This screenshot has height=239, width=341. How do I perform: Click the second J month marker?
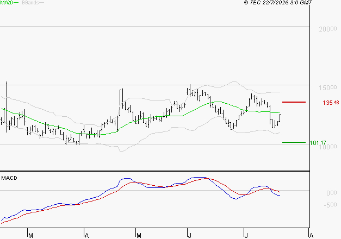(246, 235)
